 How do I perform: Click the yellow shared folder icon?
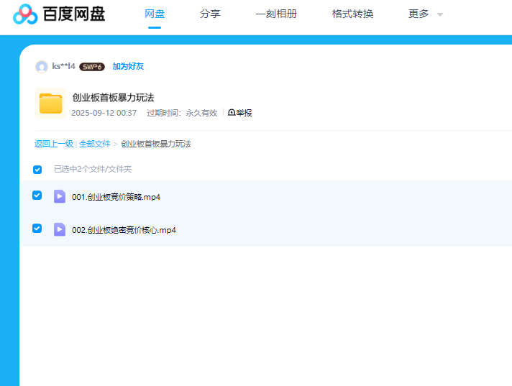click(x=50, y=104)
